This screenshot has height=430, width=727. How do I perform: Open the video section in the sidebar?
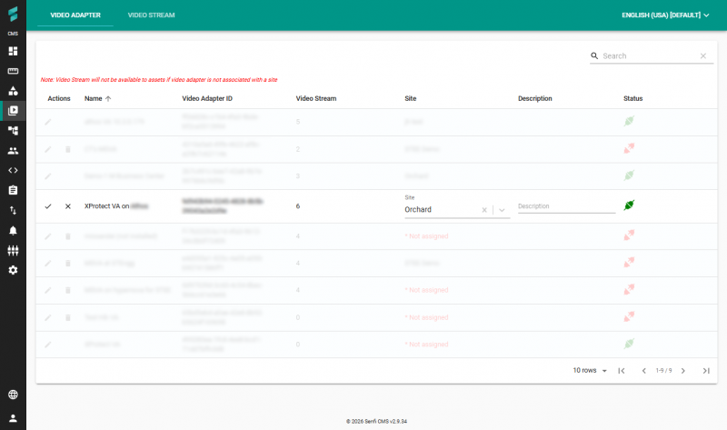click(x=13, y=111)
